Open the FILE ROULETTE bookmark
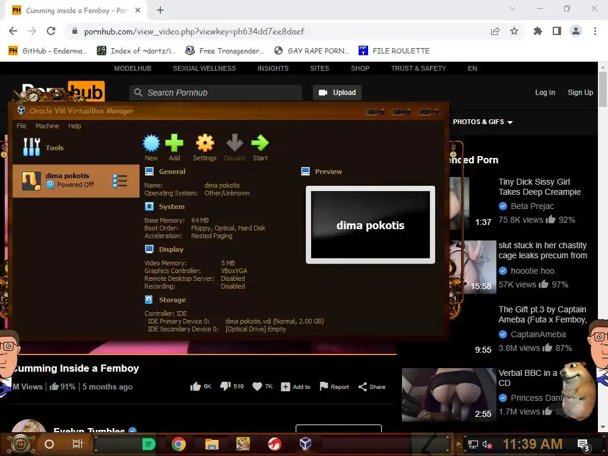Image resolution: width=608 pixels, height=456 pixels. point(394,51)
